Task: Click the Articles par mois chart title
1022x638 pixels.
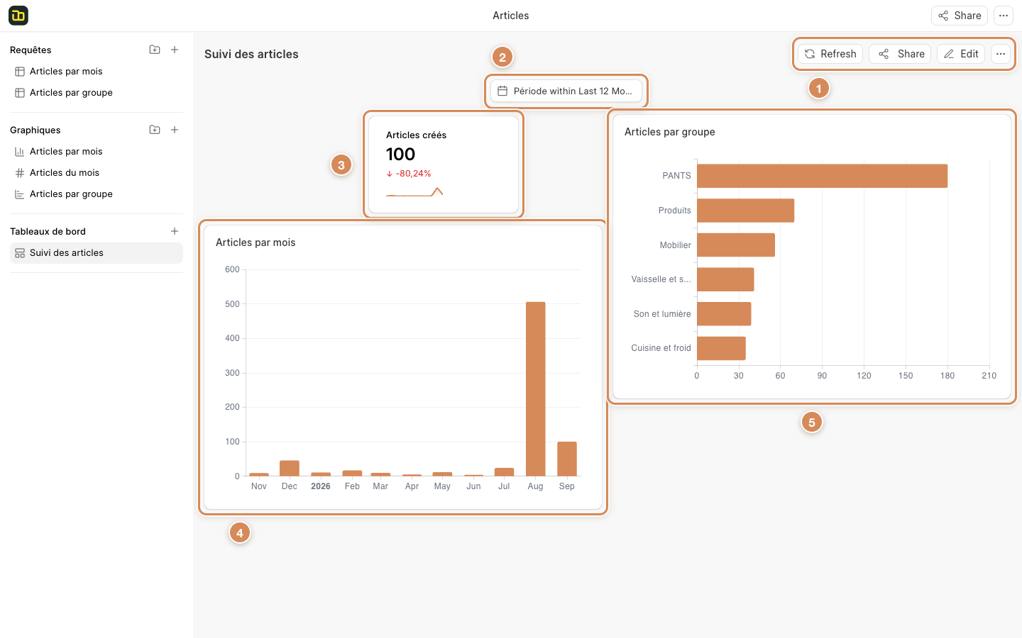Action: coord(255,242)
